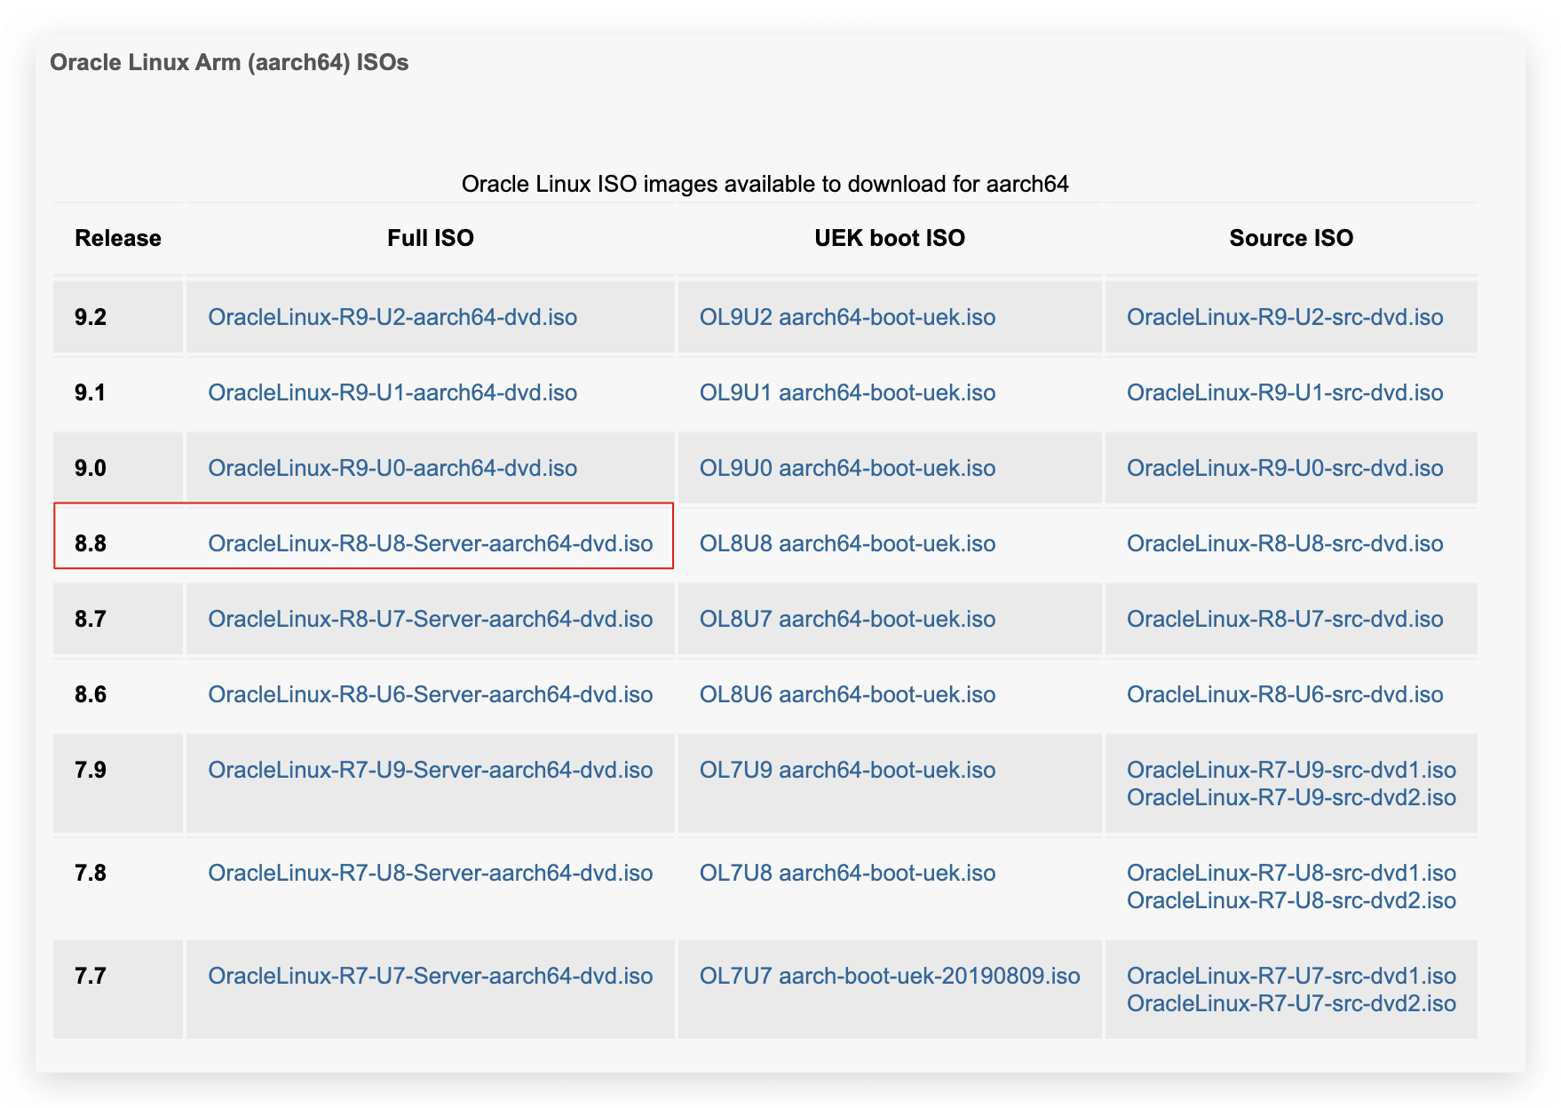Click the table caption about aarch64 ISO images
Screen dimensions: 1561x1108
click(765, 184)
